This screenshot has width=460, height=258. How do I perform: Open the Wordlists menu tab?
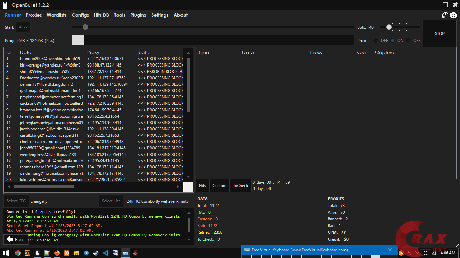point(57,15)
